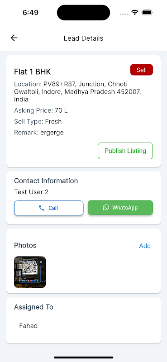The width and height of the screenshot is (167, 362).
Task: Select the Lead Details header title
Action: 83,38
